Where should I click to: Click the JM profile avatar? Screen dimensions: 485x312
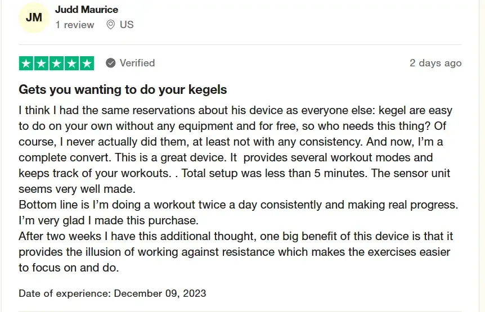coord(34,17)
